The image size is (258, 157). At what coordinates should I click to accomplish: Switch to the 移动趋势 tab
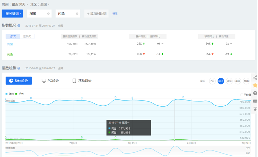[x=82, y=81]
